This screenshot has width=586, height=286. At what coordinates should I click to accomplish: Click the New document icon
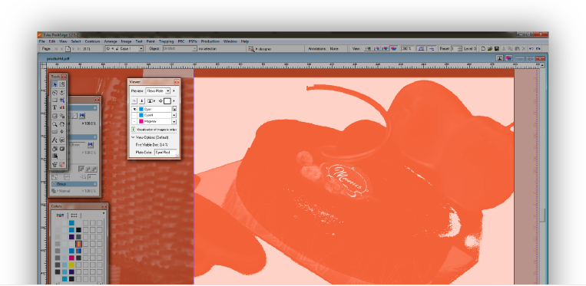[483, 48]
